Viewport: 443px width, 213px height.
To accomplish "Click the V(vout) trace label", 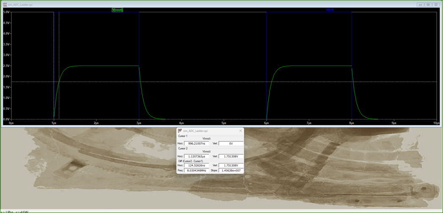I will pyautogui.click(x=117, y=10).
